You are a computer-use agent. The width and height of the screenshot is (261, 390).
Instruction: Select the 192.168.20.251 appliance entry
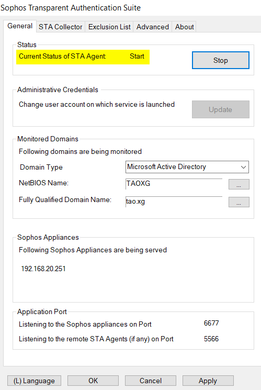pyautogui.click(x=43, y=269)
